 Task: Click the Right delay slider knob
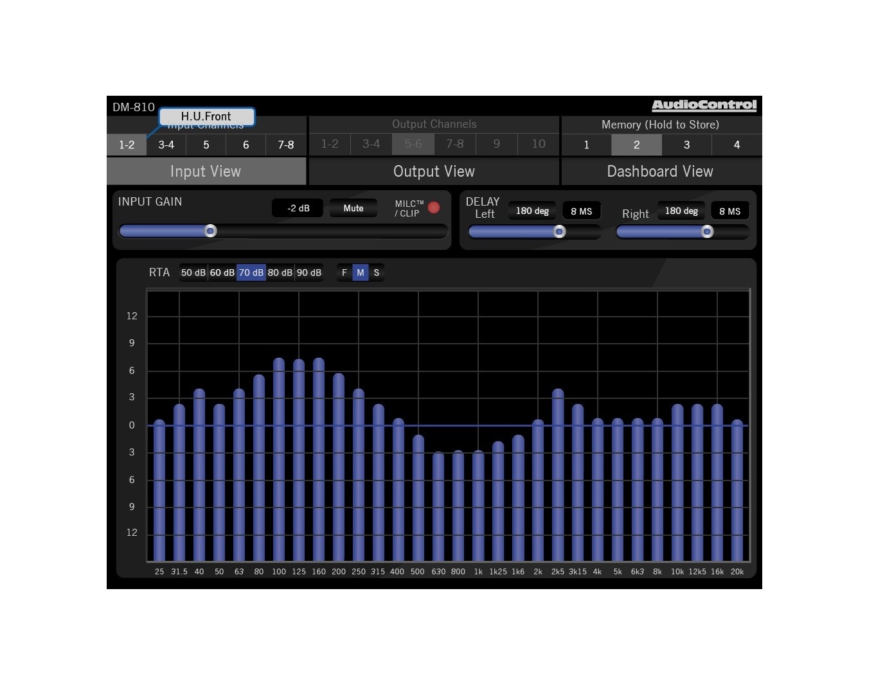point(707,232)
